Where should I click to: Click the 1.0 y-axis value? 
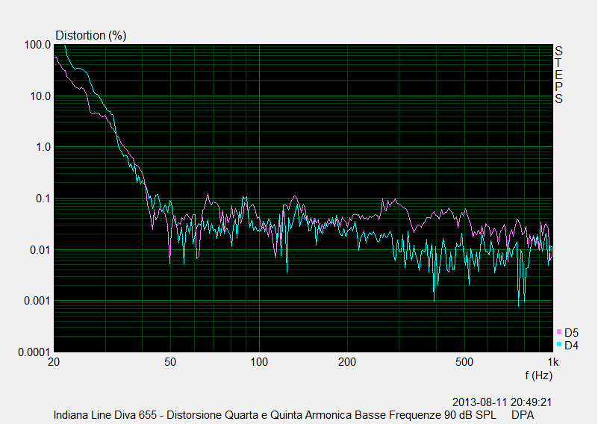coord(43,147)
